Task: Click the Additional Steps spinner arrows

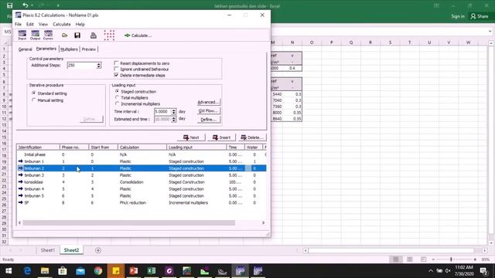Action: 99,65
